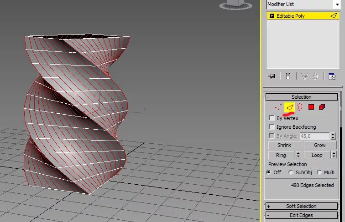Select SubObj preview selection radio

(291, 172)
